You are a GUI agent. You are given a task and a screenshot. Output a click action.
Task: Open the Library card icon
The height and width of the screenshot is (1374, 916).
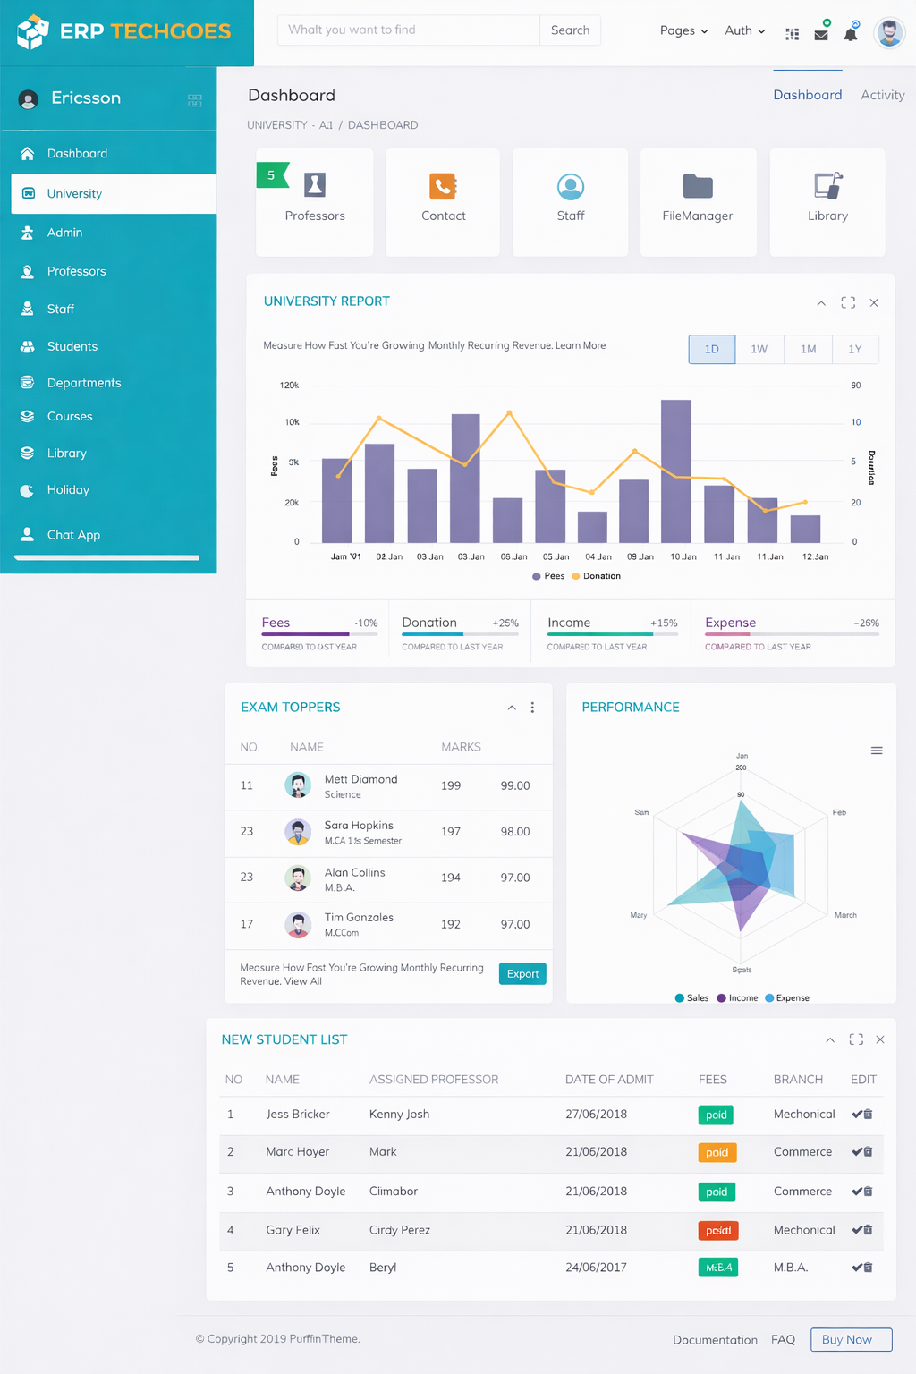pyautogui.click(x=827, y=186)
